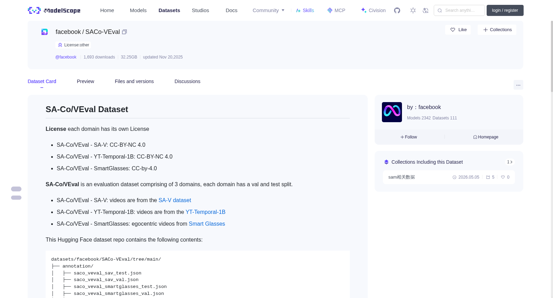The width and height of the screenshot is (553, 298).
Task: Click the 'Datasets 111' count
Action: point(445,118)
